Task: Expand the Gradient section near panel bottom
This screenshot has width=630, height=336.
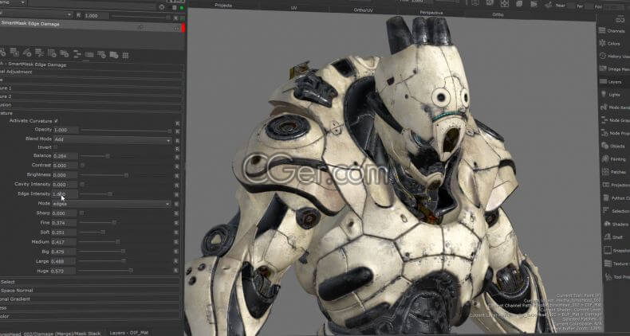Action: tap(90, 299)
